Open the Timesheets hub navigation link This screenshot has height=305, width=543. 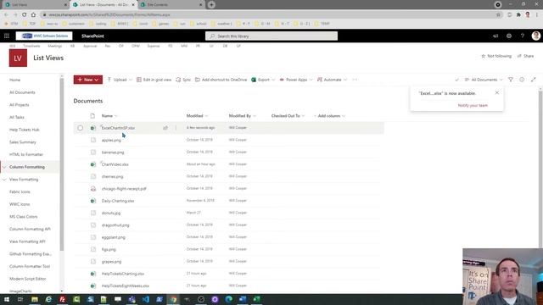(31, 46)
